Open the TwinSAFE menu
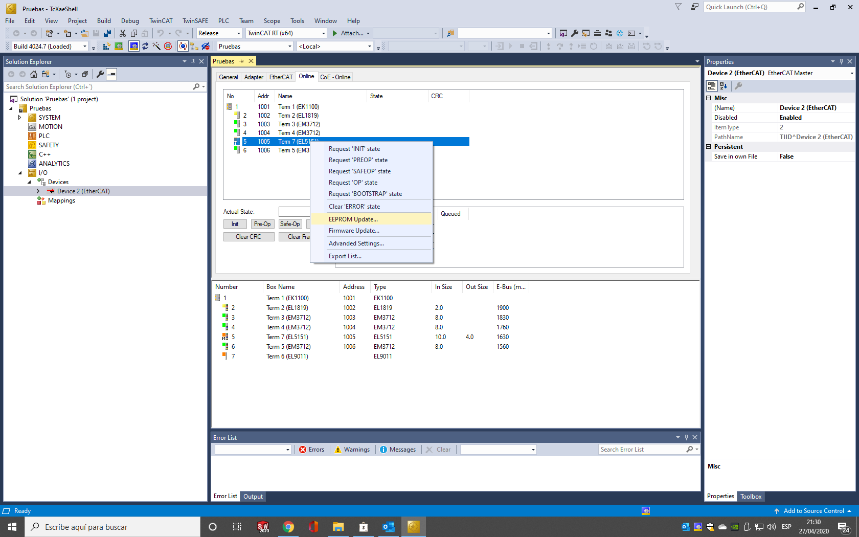This screenshot has height=537, width=859. (x=195, y=21)
